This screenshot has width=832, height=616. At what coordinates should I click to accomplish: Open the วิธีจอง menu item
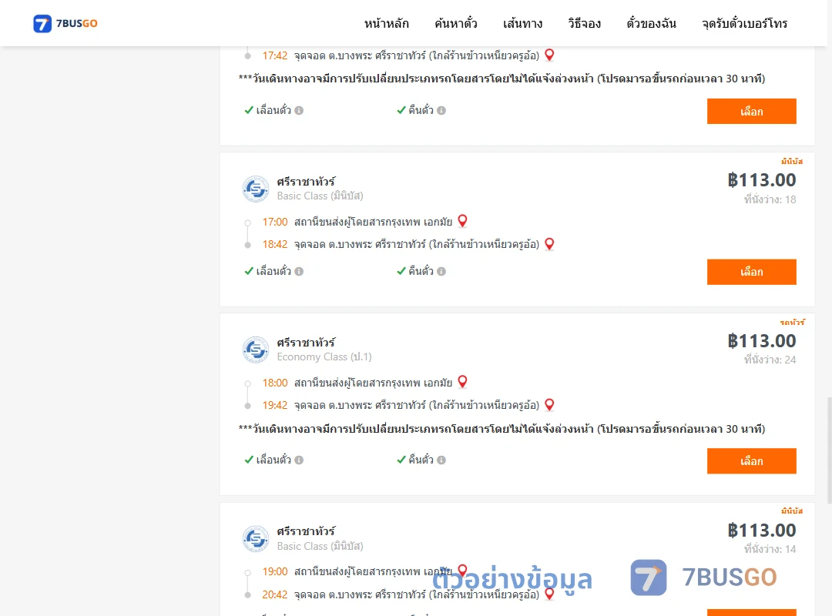coord(584,23)
